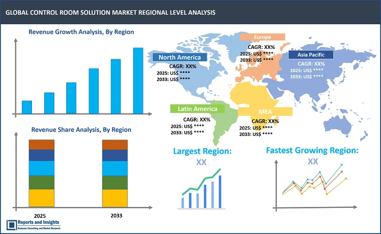Select the Latin America region label
The width and height of the screenshot is (381, 234).
point(197,109)
